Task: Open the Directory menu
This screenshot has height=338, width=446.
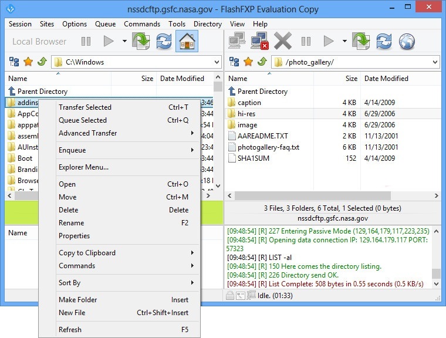Action: tap(208, 24)
